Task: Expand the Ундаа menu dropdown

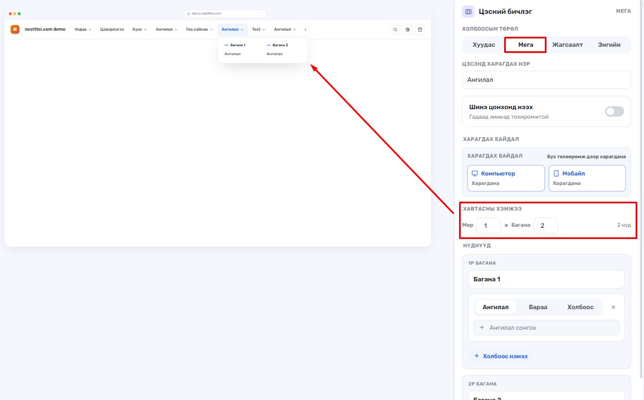Action: coord(83,30)
